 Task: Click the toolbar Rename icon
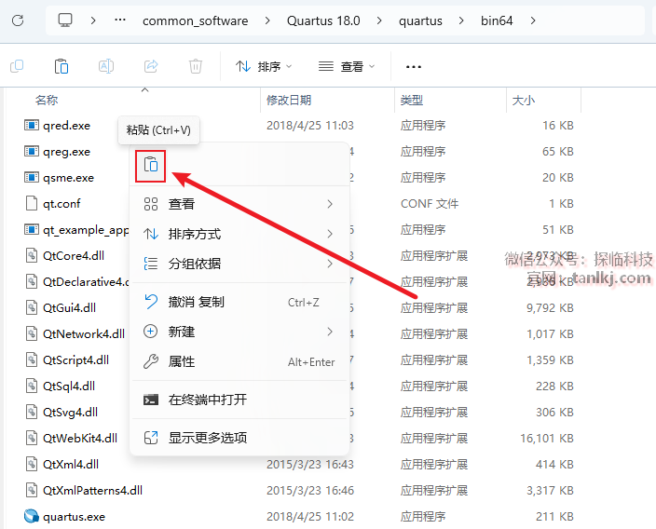click(x=106, y=66)
